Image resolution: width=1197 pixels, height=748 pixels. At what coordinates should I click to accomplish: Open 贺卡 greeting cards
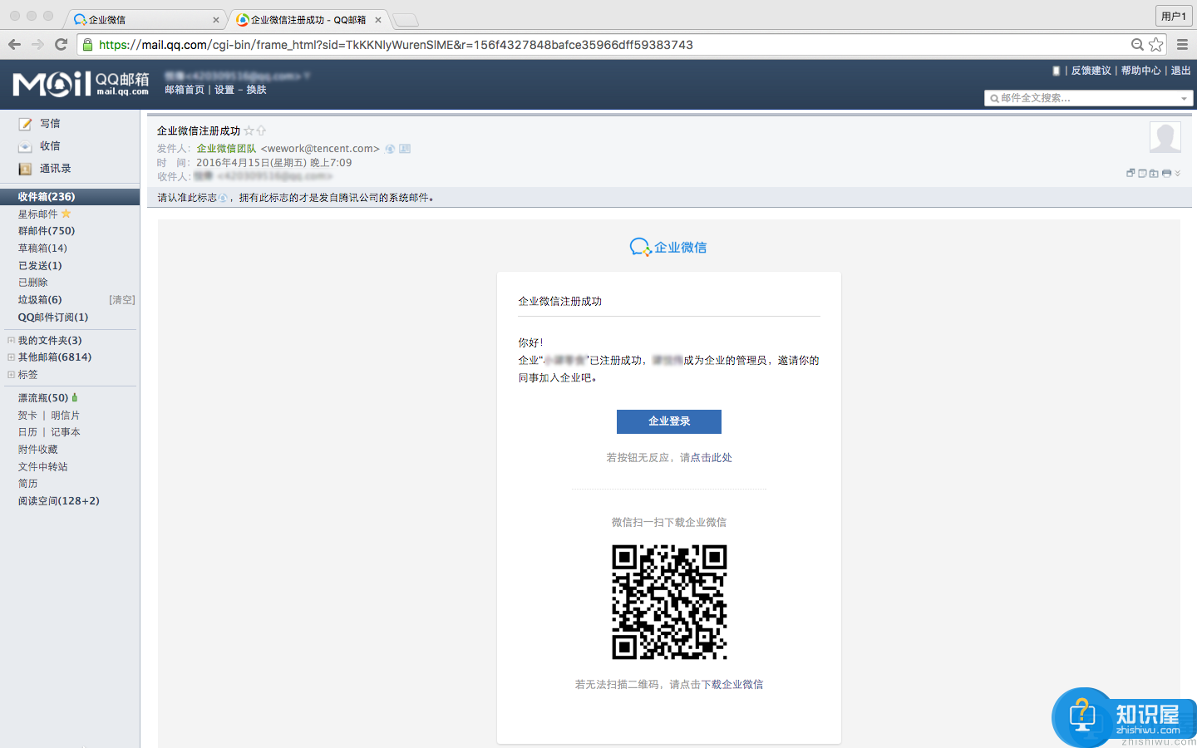coord(27,416)
